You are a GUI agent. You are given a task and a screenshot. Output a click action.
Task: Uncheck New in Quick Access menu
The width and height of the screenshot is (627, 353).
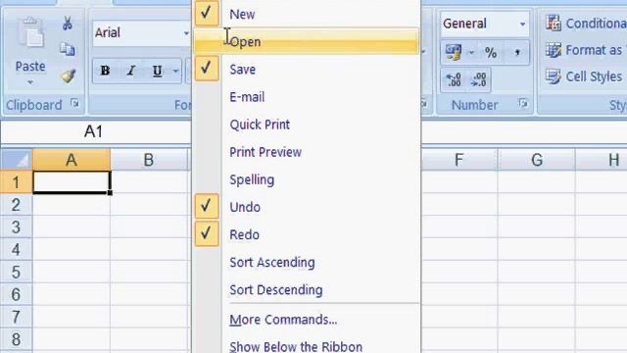(x=307, y=14)
